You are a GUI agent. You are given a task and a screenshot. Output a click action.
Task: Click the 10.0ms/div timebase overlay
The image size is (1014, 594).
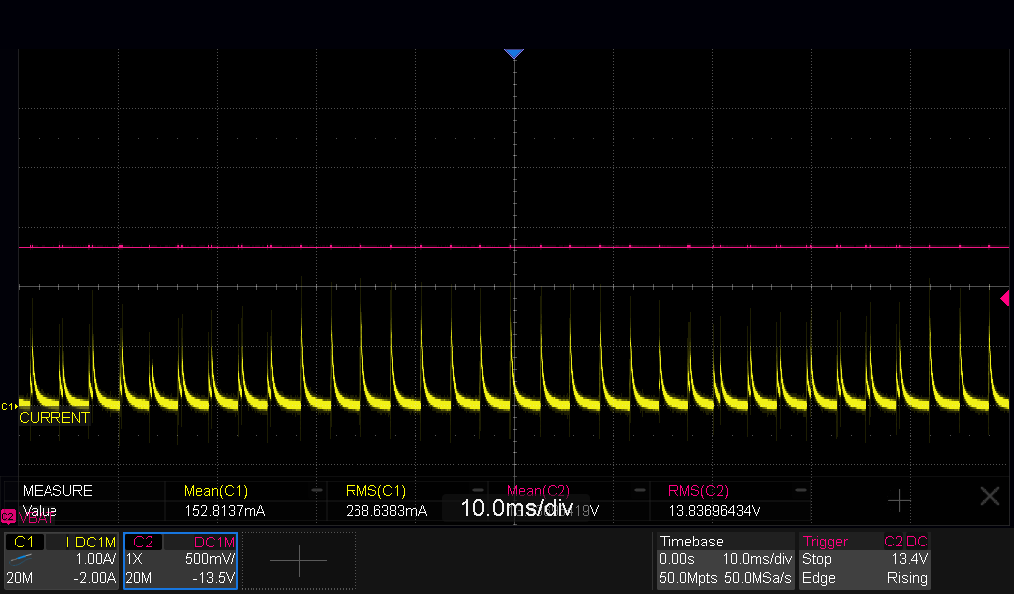tap(516, 508)
